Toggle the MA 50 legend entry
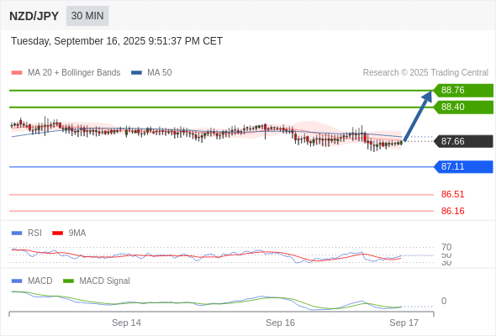This screenshot has height=336, width=496. 151,72
